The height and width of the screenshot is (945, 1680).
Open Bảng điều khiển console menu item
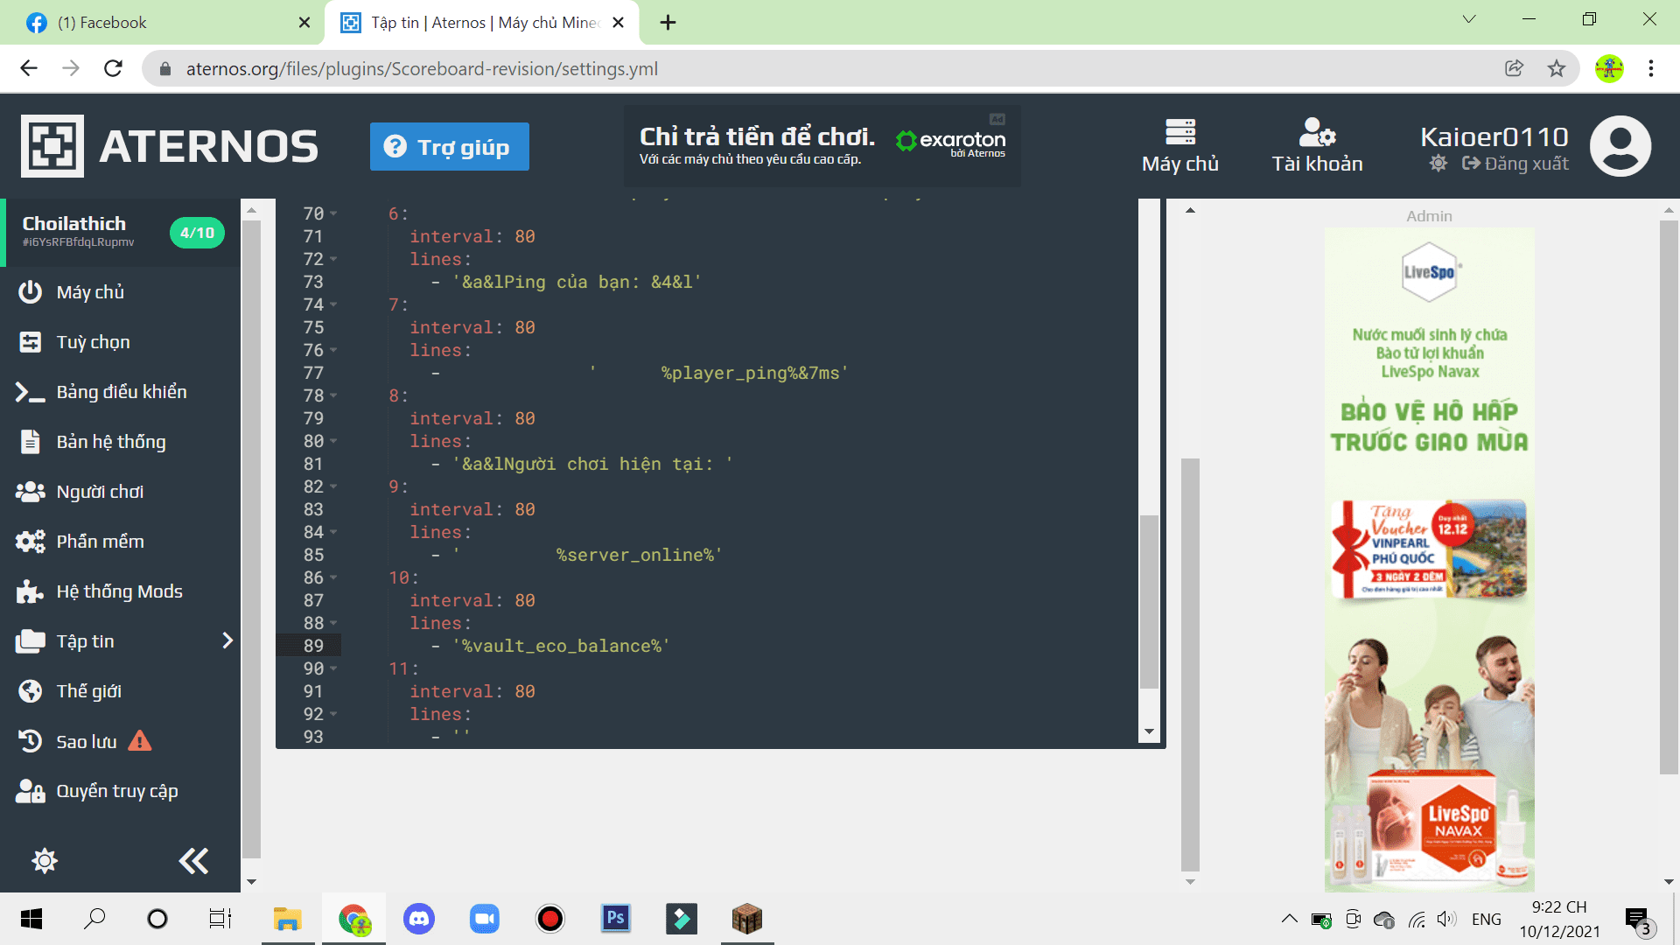pos(121,392)
